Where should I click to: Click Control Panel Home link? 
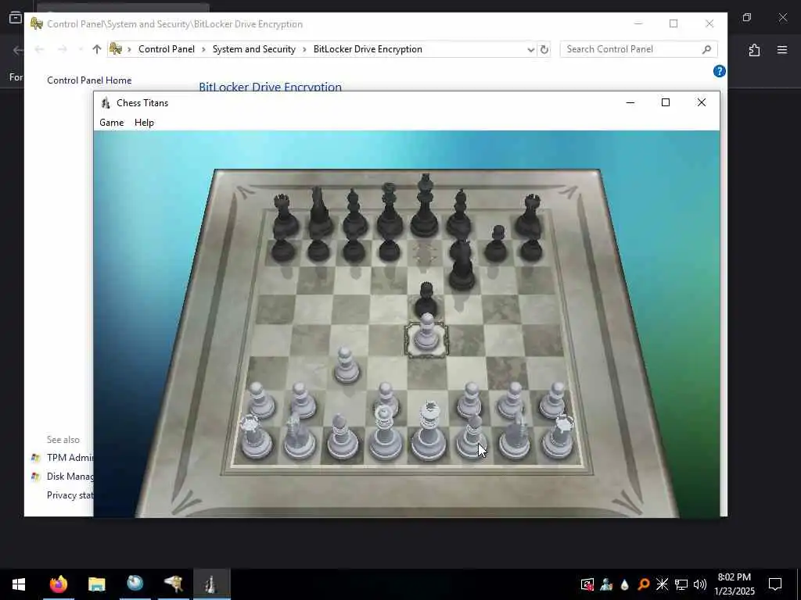click(89, 80)
